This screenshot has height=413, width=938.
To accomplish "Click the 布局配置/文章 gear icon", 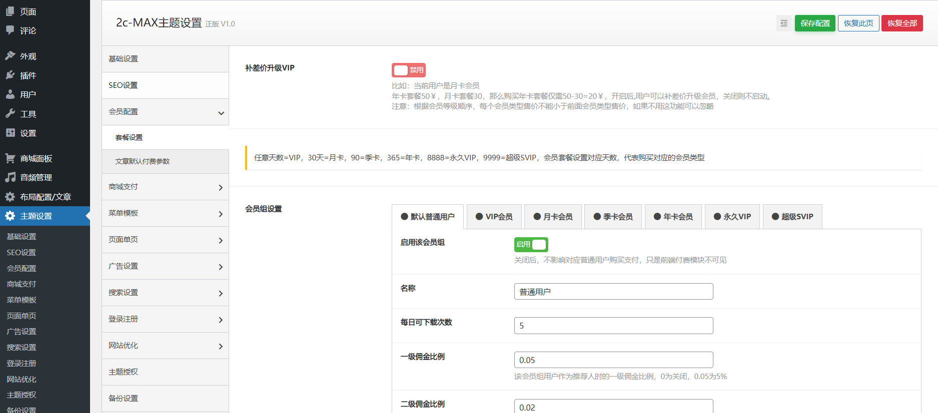I will tap(10, 196).
